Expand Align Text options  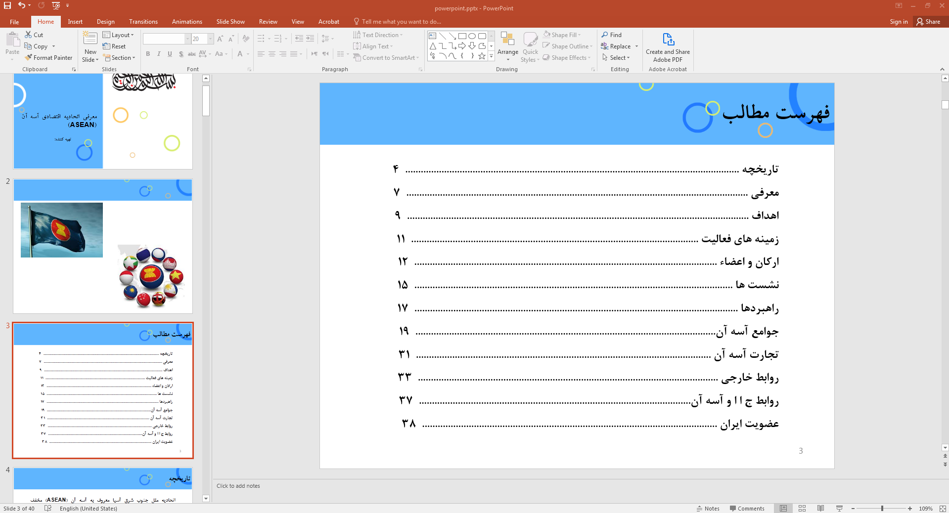click(x=373, y=46)
